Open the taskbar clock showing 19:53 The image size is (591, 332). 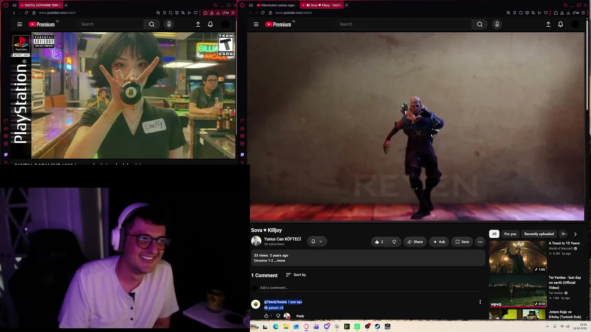[x=580, y=326]
